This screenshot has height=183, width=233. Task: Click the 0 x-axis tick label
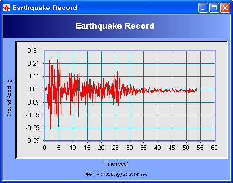tap(45, 148)
